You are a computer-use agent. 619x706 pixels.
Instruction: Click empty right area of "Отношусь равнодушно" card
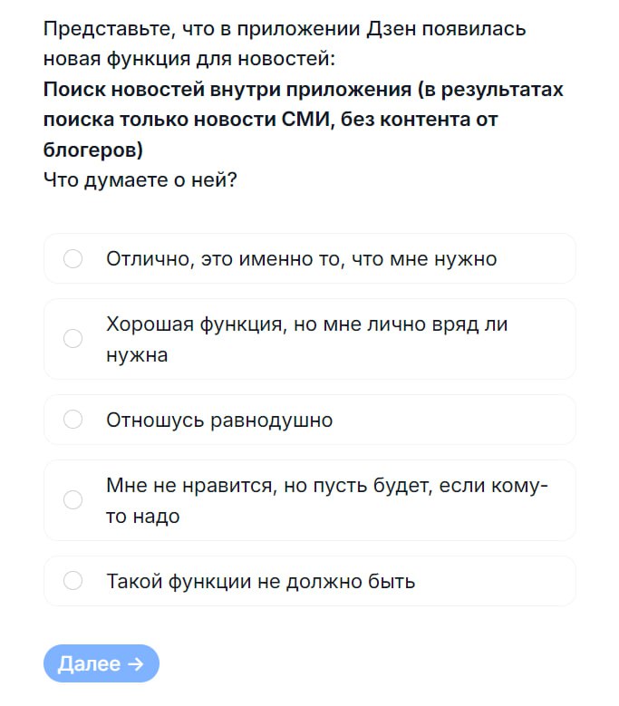click(471, 421)
